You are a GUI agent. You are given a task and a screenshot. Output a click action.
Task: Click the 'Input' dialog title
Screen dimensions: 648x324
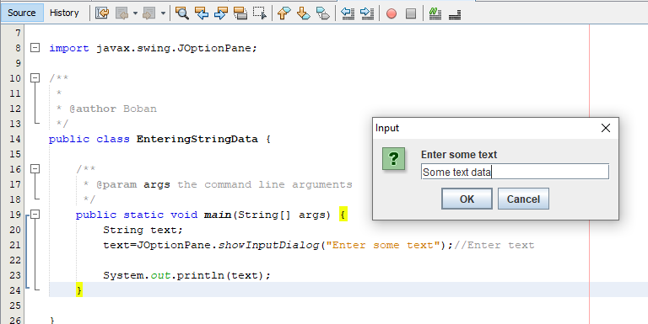click(x=387, y=128)
